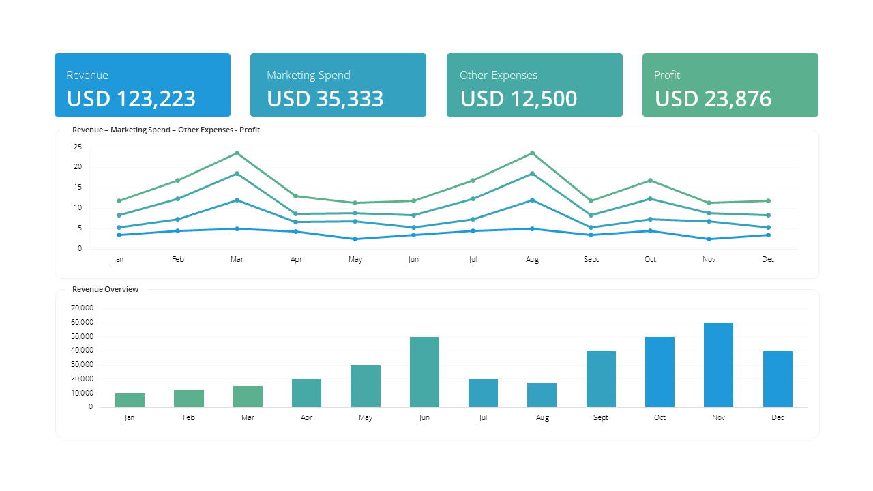Select the Sept bar in Revenue Overview

click(x=601, y=379)
